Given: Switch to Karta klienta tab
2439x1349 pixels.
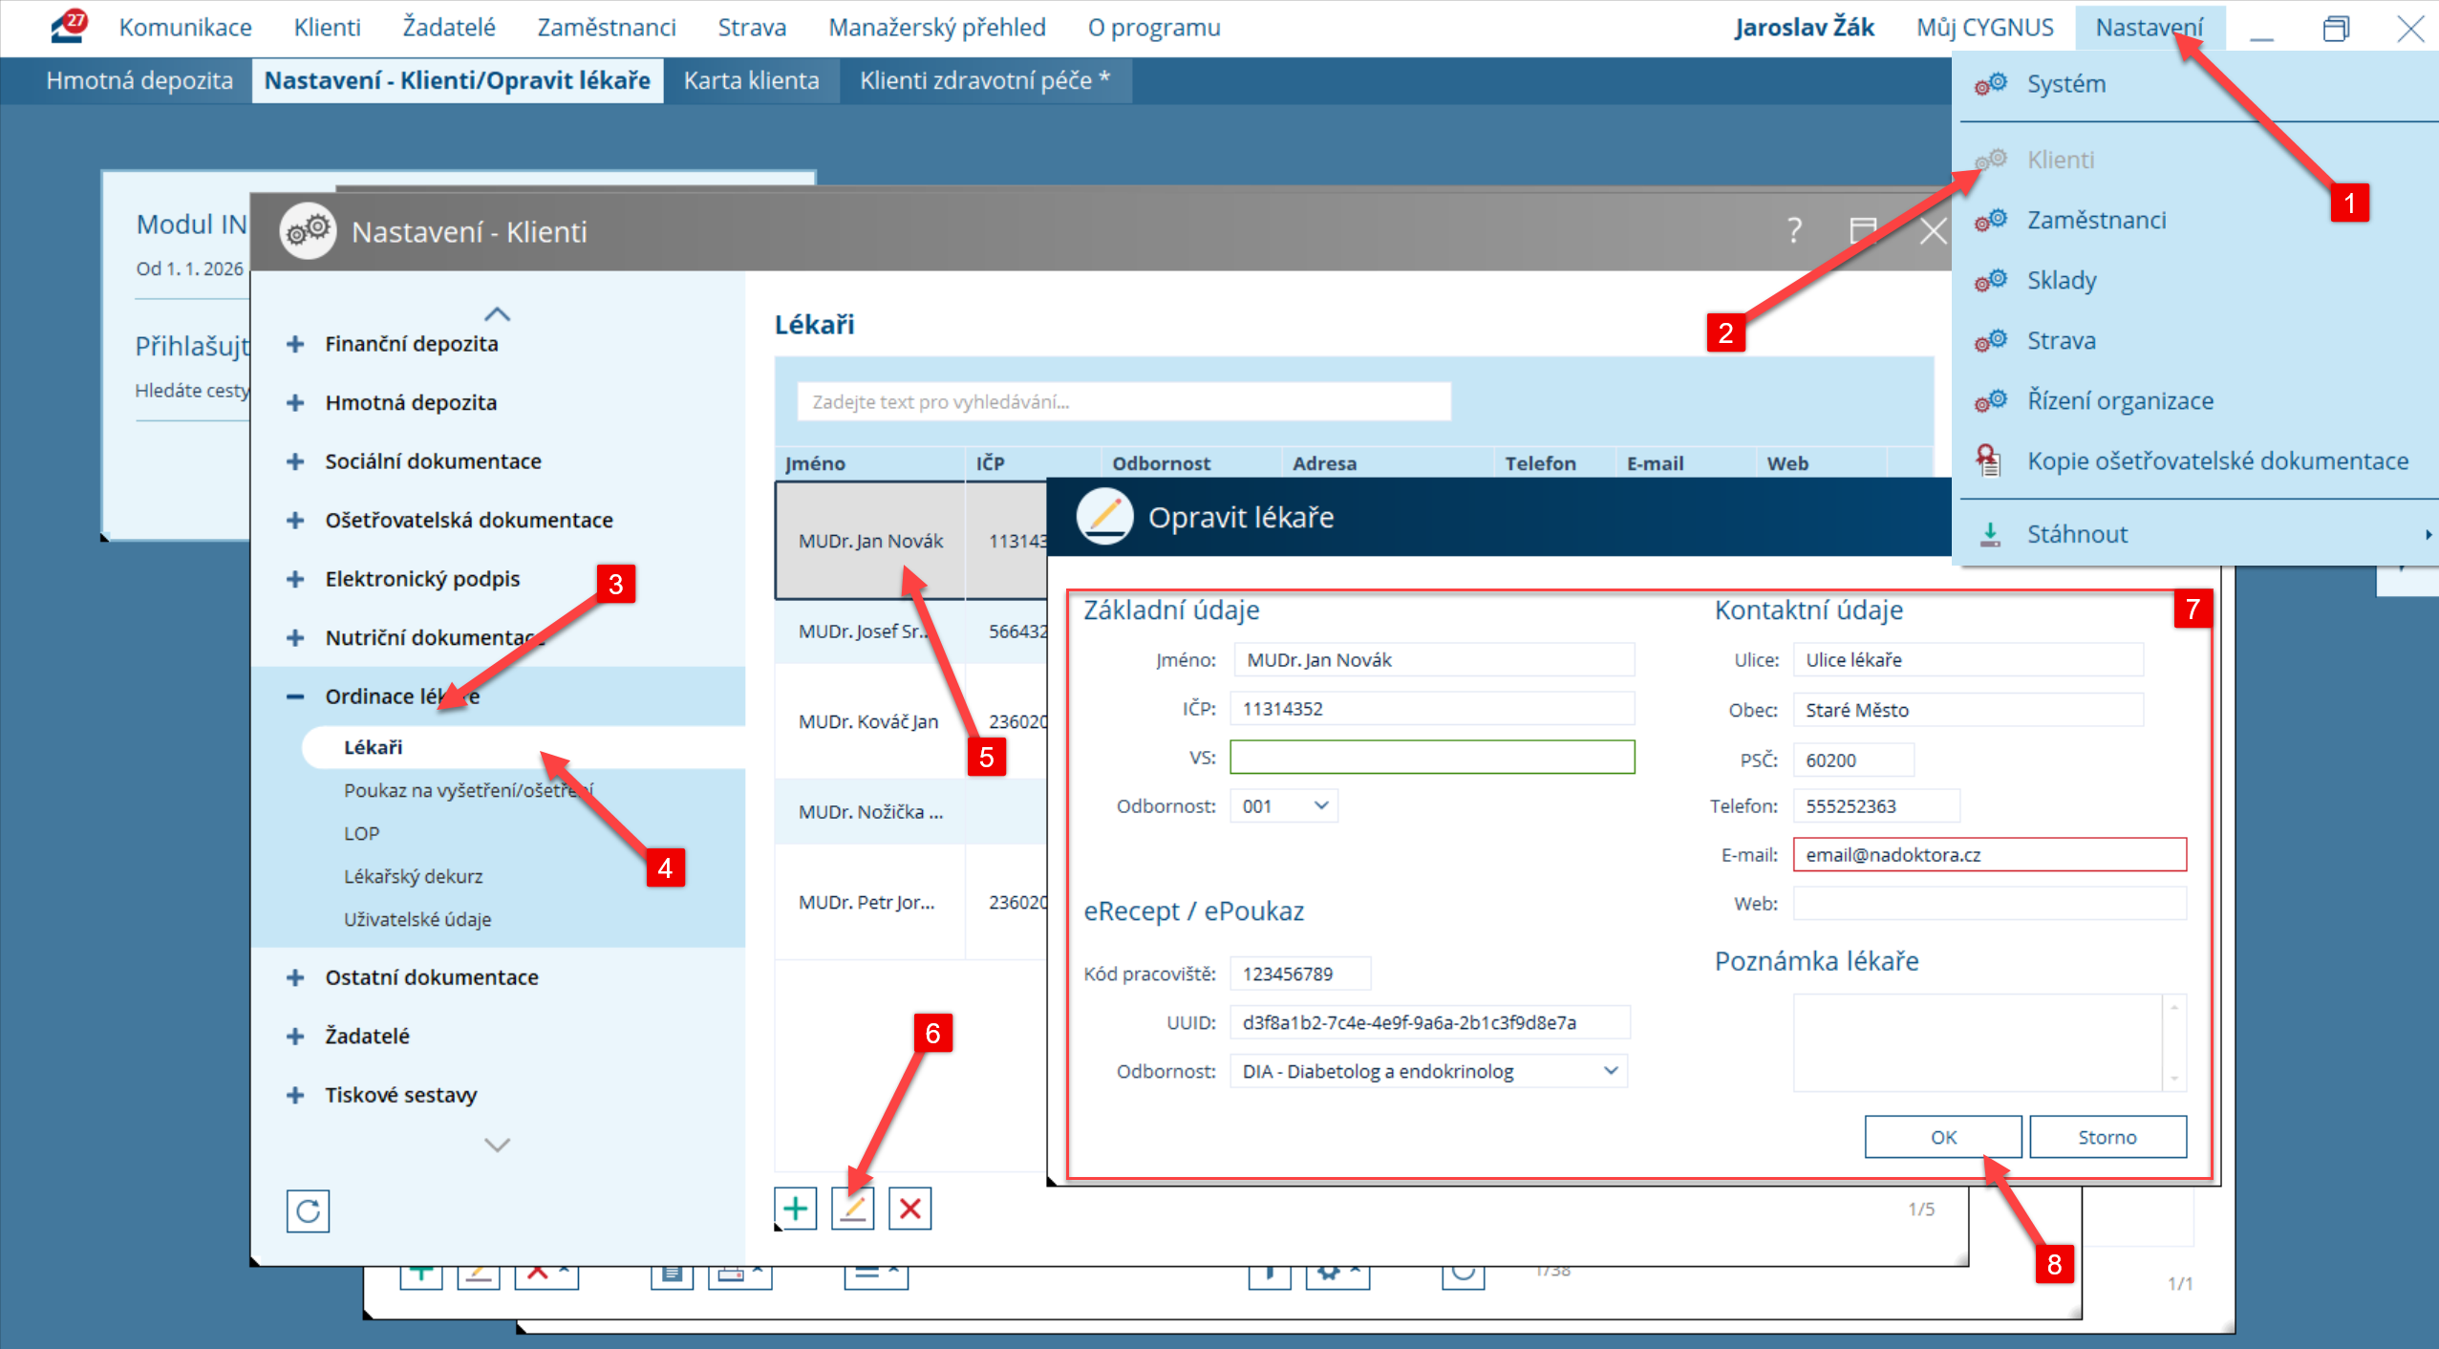Looking at the screenshot, I should coord(751,80).
